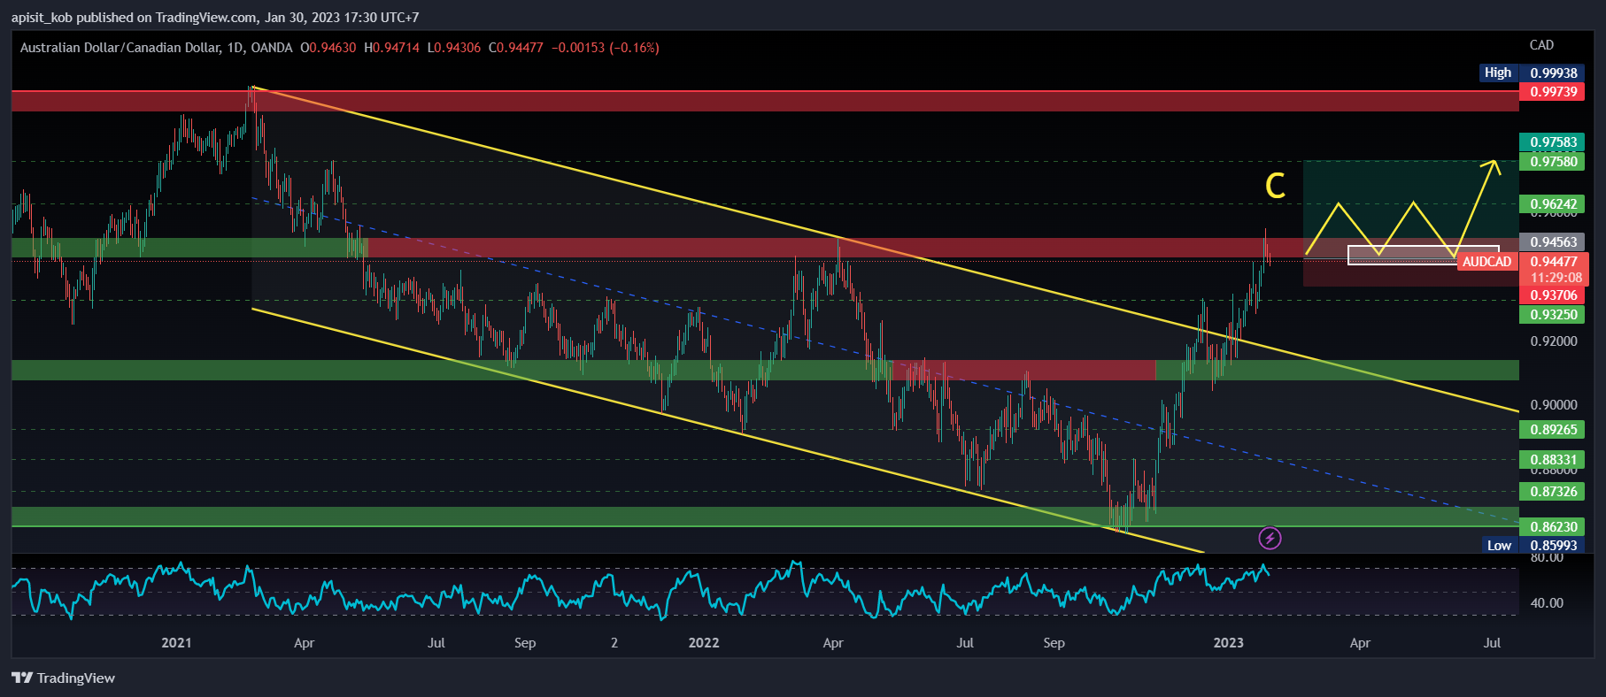Click the 0.87326 price label

(1554, 491)
